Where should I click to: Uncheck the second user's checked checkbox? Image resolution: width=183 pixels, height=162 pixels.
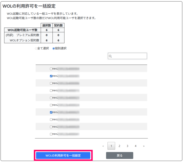51,76
